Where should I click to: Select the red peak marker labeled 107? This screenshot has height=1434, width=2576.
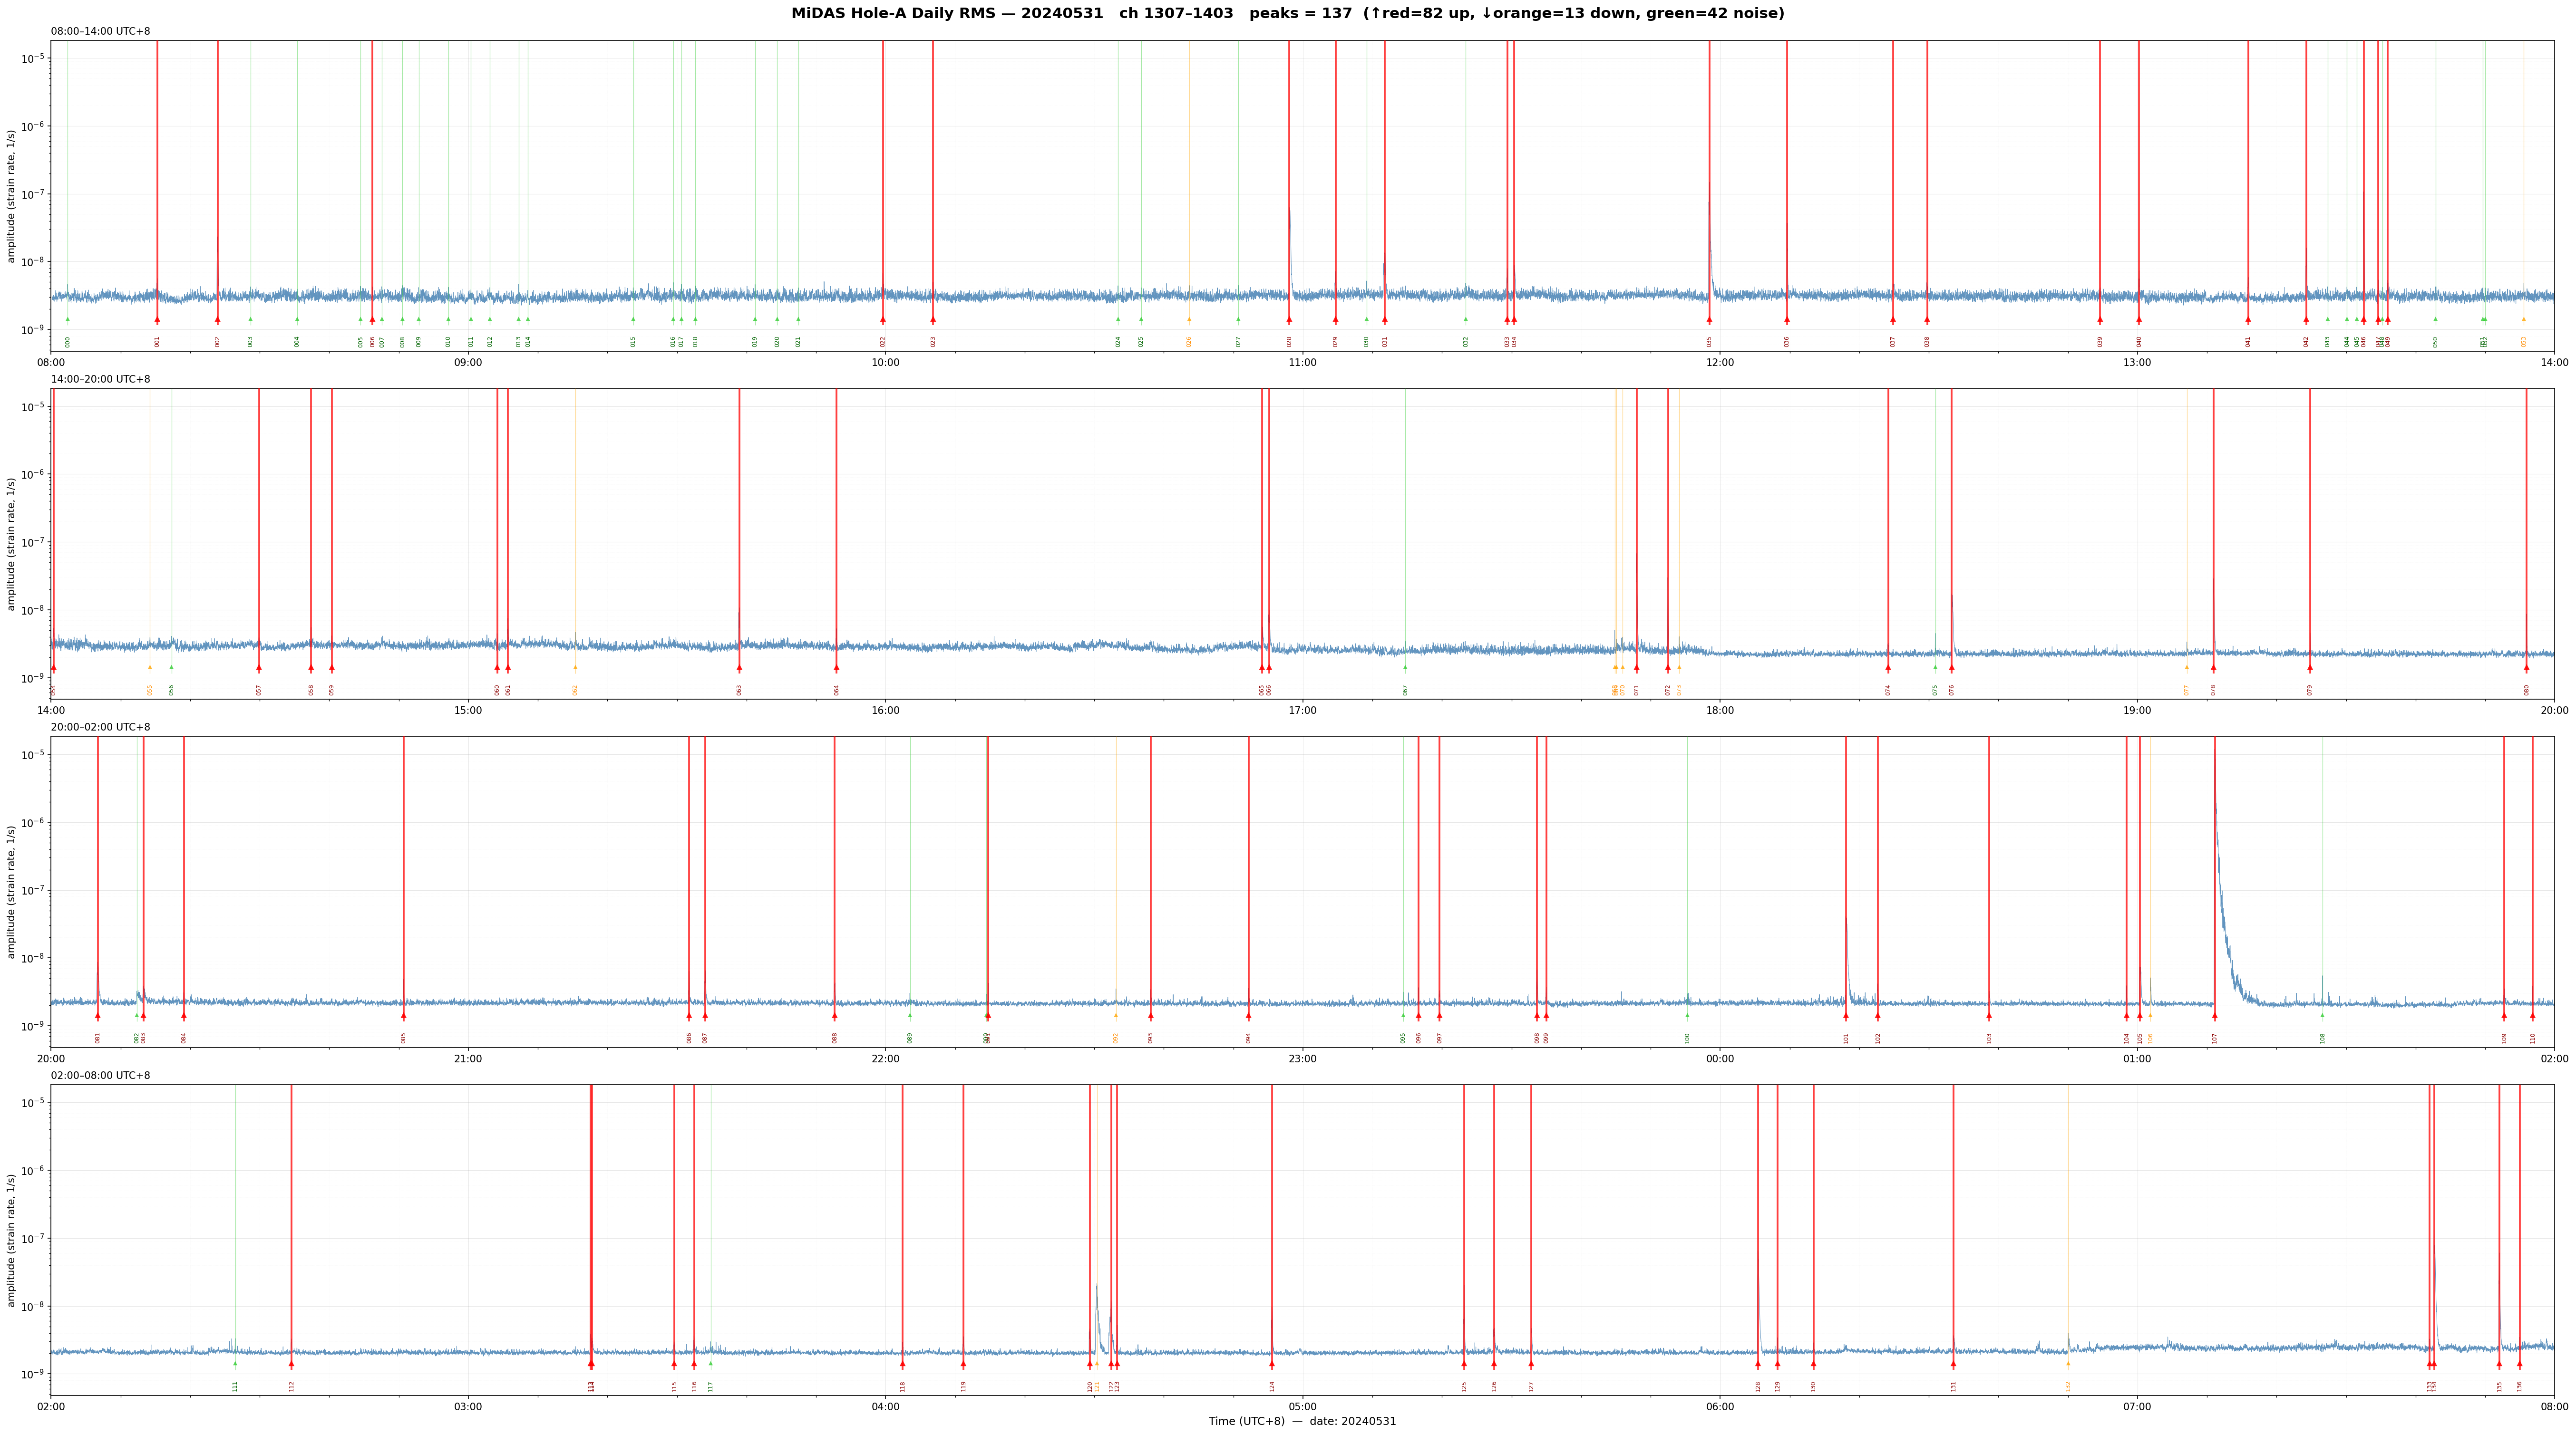point(2215,1015)
